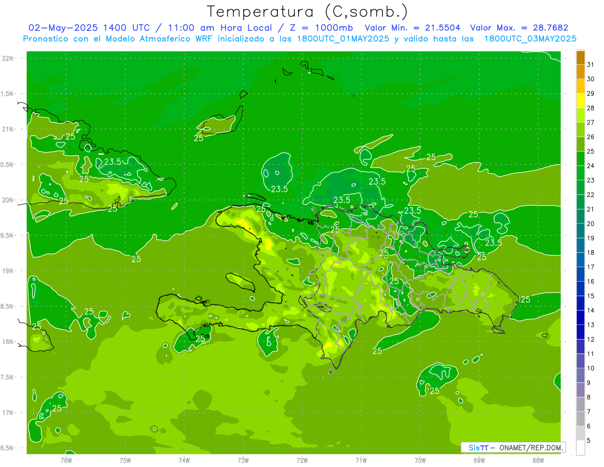
Task: Click the "75W" longitude axis label
Action: [x=125, y=460]
